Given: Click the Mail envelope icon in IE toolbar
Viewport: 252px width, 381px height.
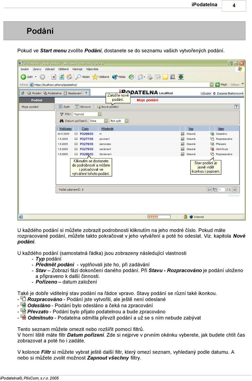Looking at the screenshot, I should (141, 77).
